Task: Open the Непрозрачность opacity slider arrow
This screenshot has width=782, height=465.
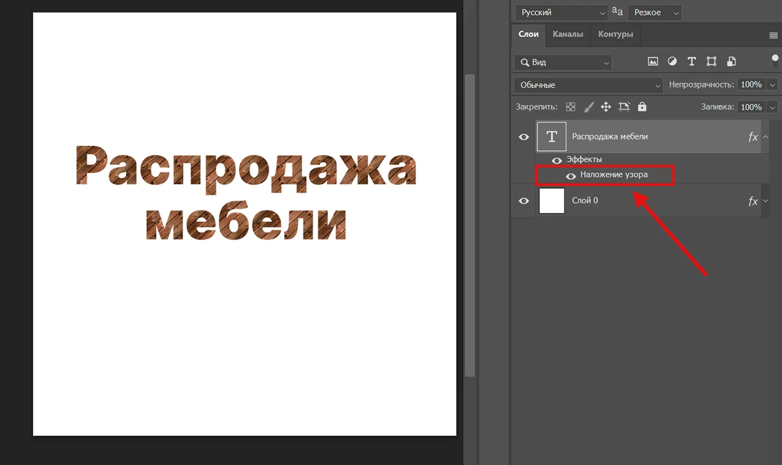Action: click(x=773, y=85)
